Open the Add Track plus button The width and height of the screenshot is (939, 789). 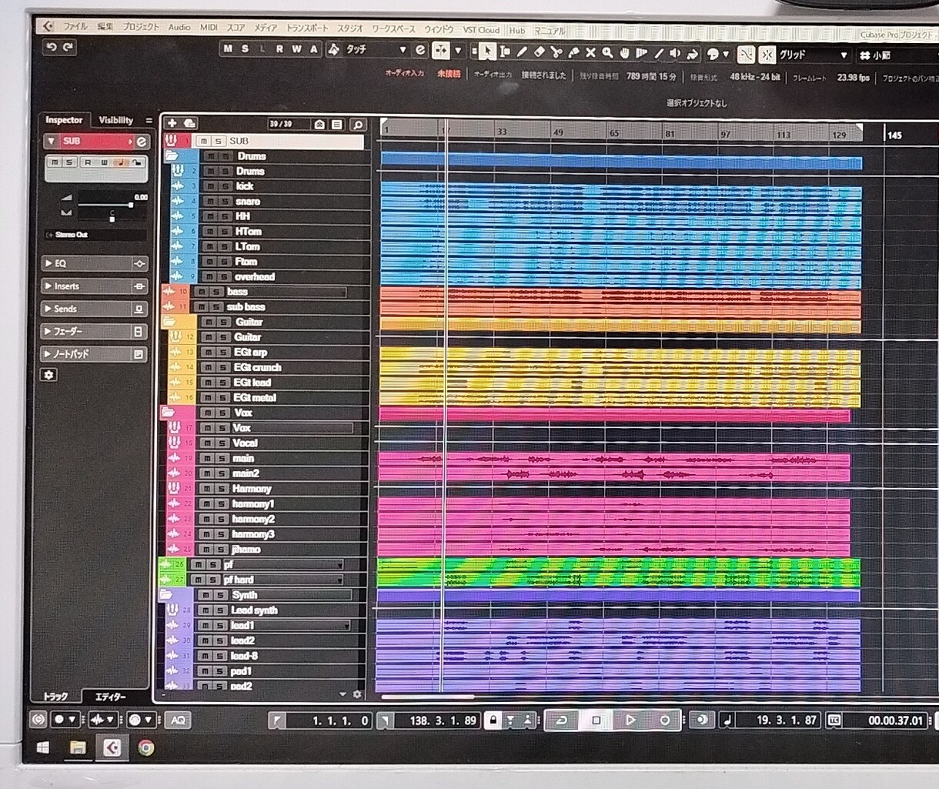pos(172,123)
